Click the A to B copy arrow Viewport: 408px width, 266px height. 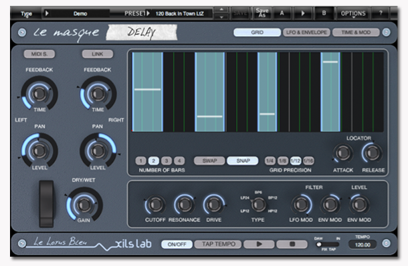pyautogui.click(x=302, y=13)
